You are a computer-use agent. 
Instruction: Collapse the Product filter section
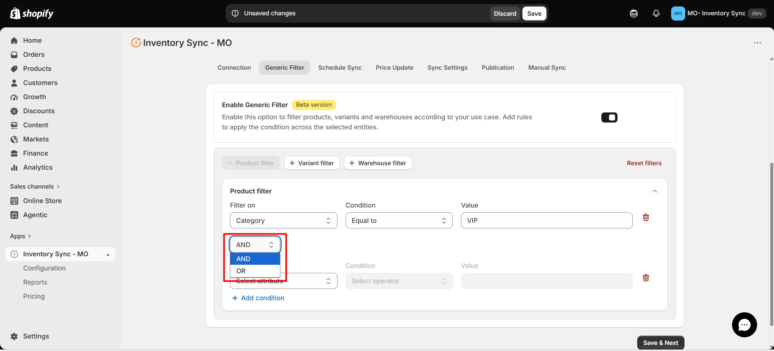click(655, 191)
